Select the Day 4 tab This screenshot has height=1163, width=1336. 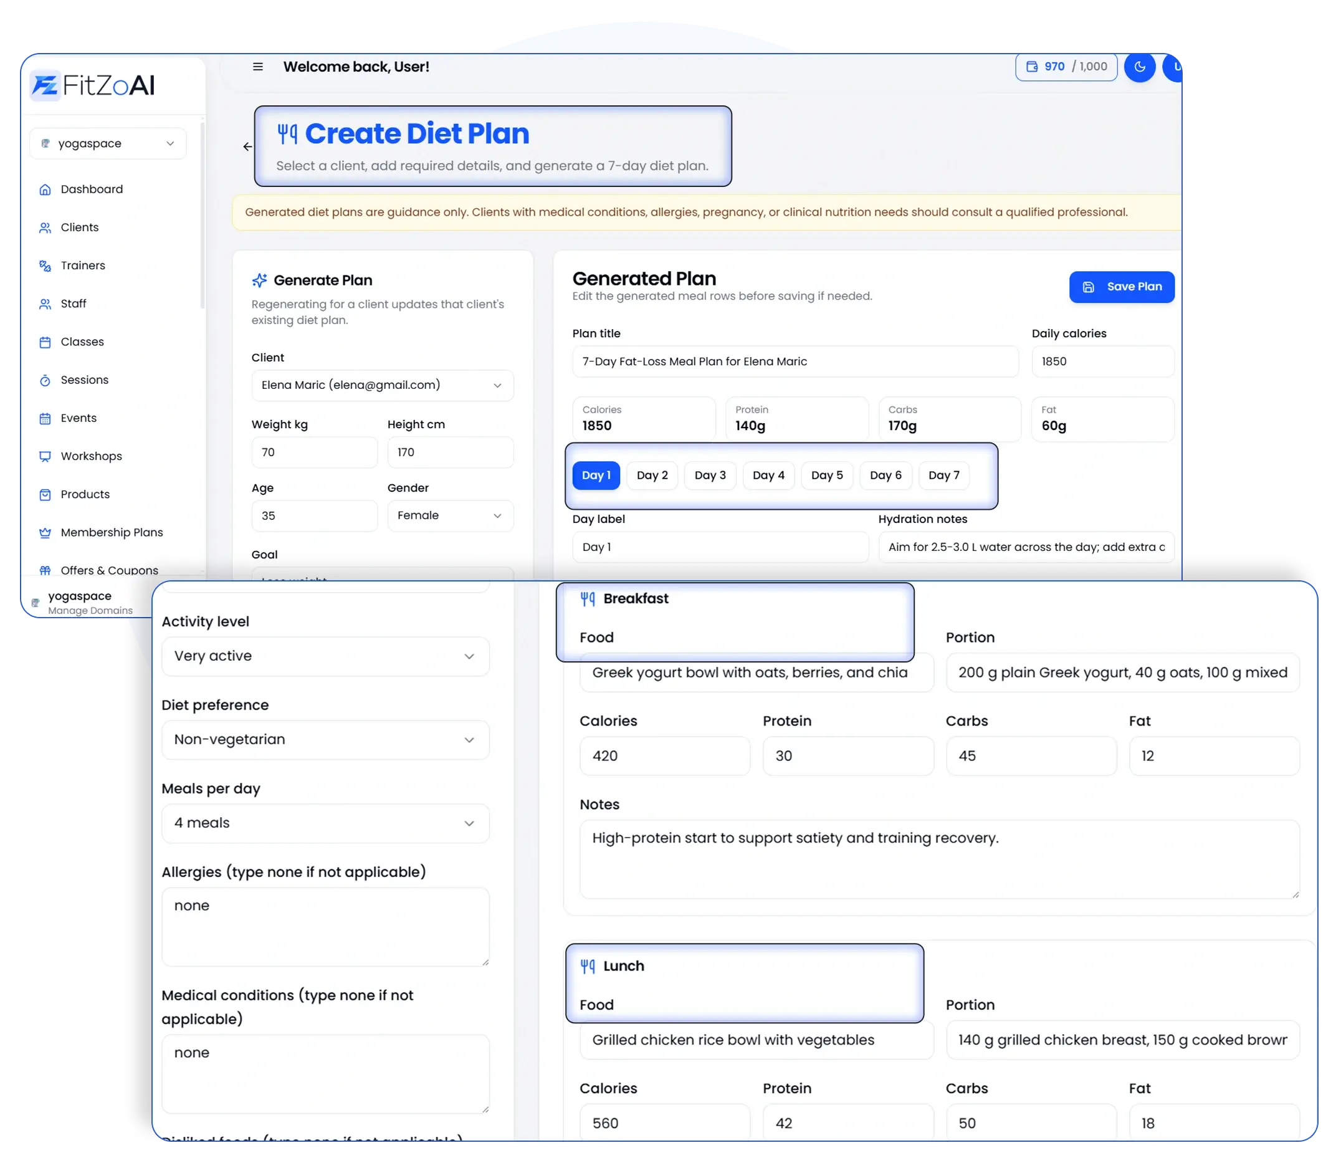(768, 476)
